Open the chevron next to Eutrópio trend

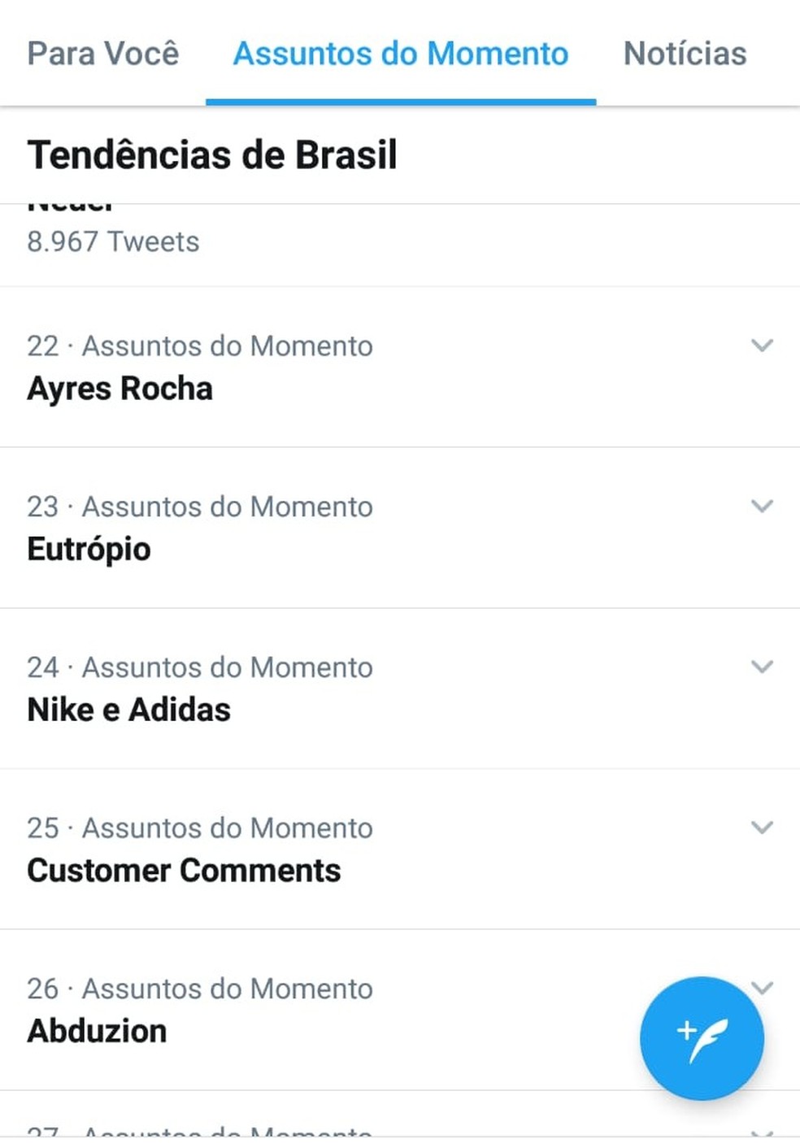tap(762, 506)
